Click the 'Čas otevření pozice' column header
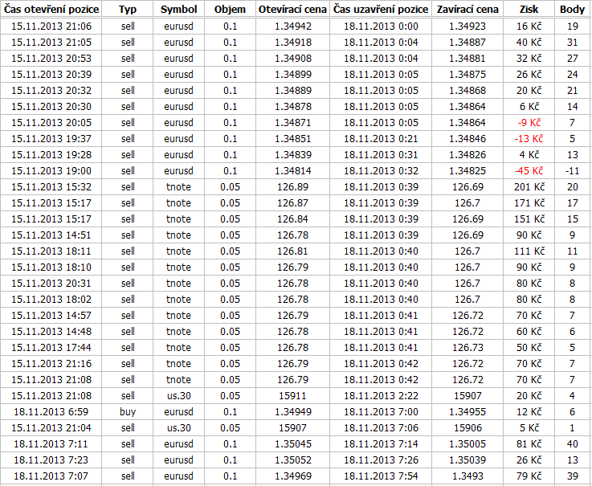 tap(51, 10)
